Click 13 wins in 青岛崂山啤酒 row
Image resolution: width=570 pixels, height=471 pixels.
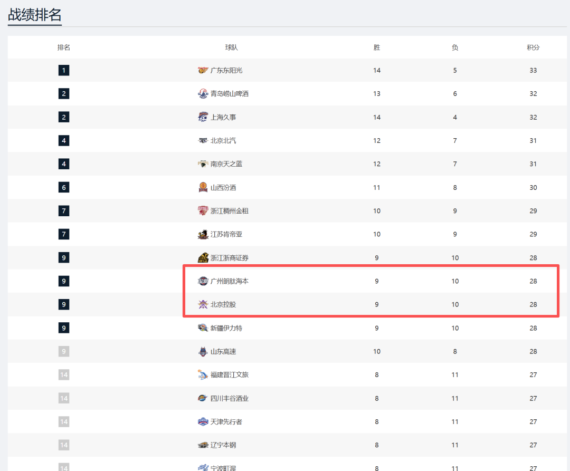click(377, 94)
